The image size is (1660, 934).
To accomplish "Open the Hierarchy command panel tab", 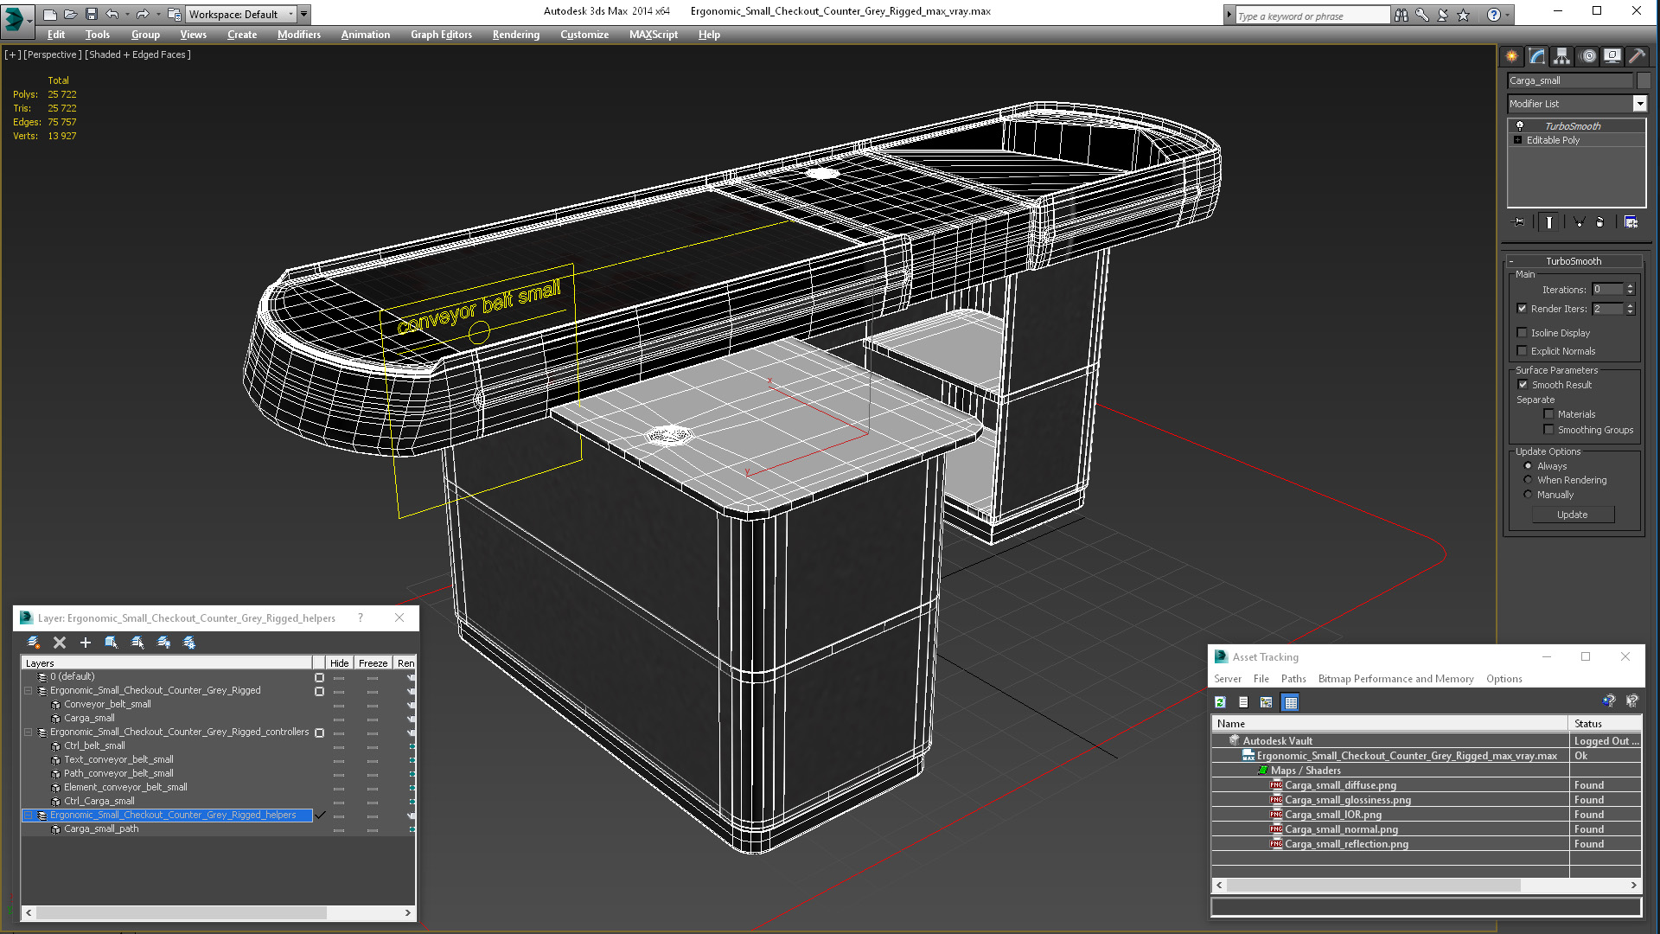I will [x=1561, y=56].
